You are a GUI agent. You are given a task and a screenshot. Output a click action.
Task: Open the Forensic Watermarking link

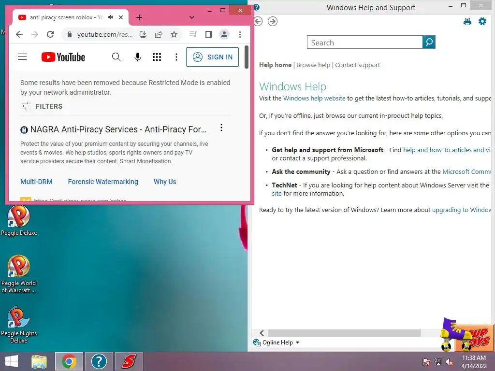click(103, 182)
